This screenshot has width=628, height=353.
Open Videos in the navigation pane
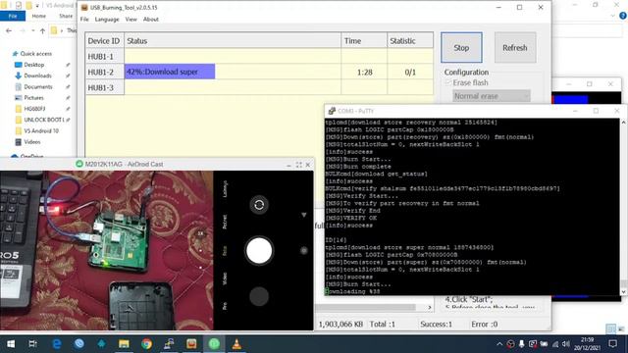tap(31, 142)
